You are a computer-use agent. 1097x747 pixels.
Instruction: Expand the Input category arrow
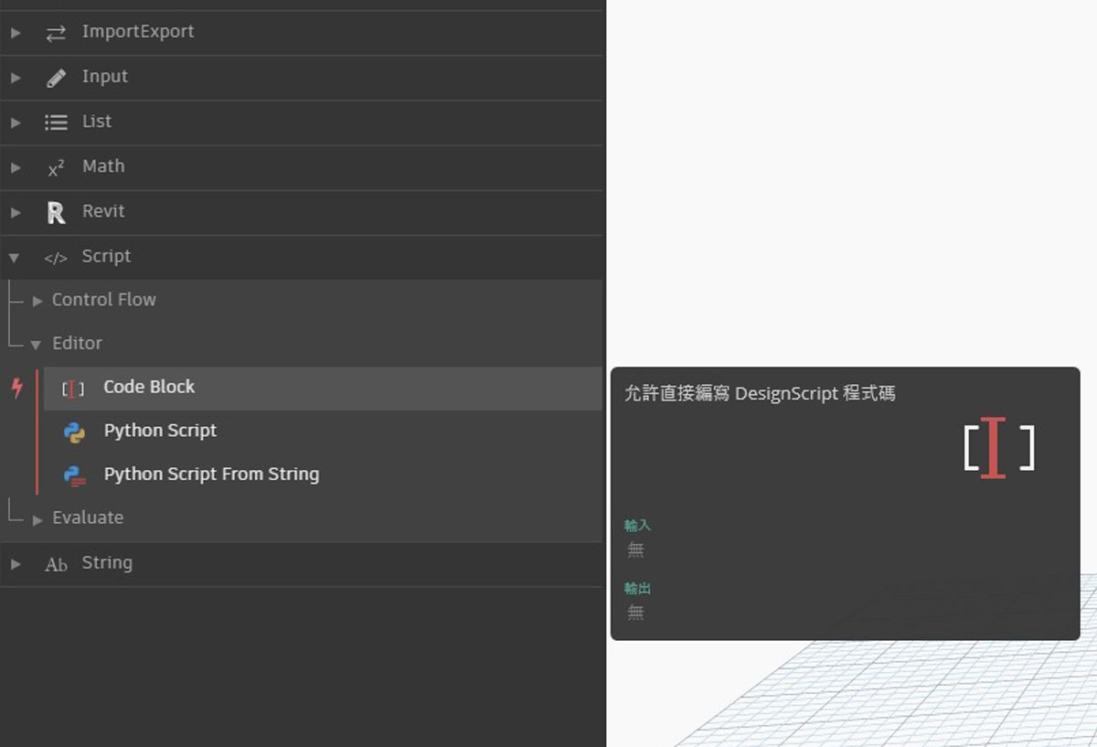click(16, 78)
